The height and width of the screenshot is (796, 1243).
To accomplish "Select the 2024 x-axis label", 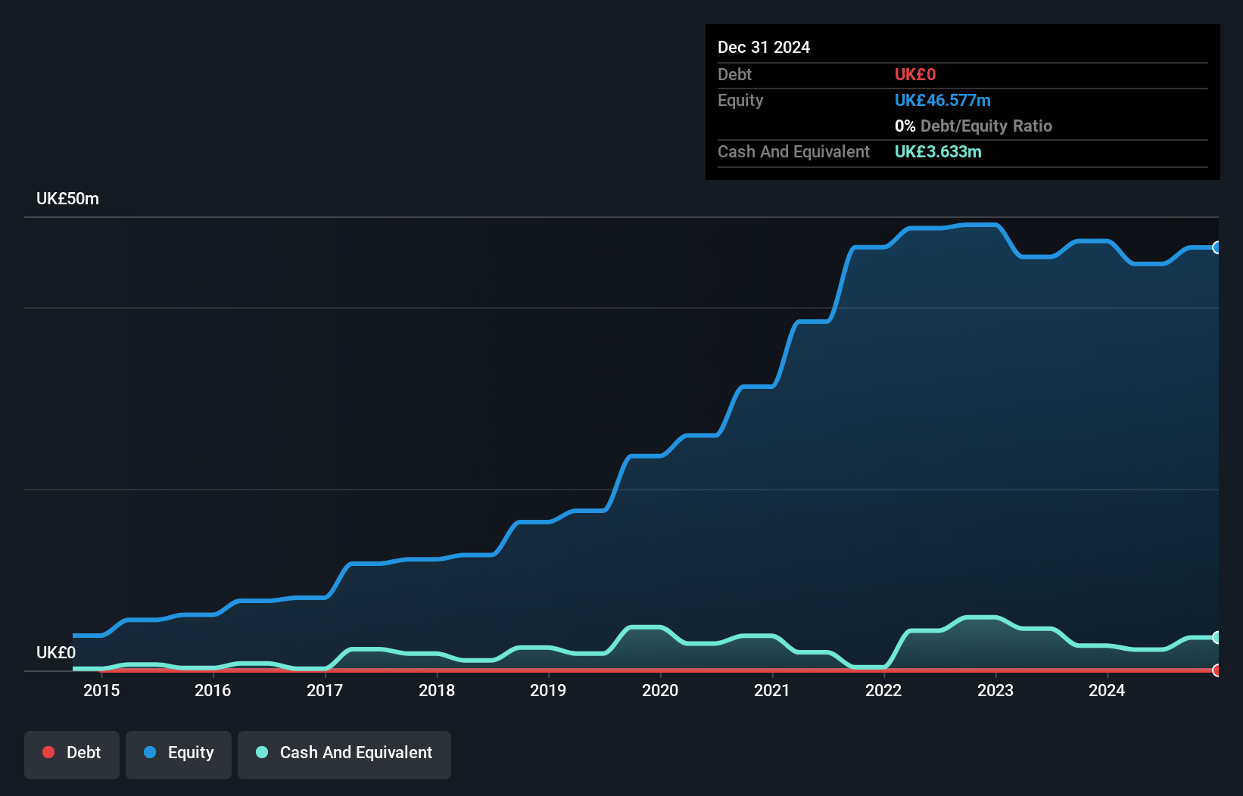I will 1107,690.
